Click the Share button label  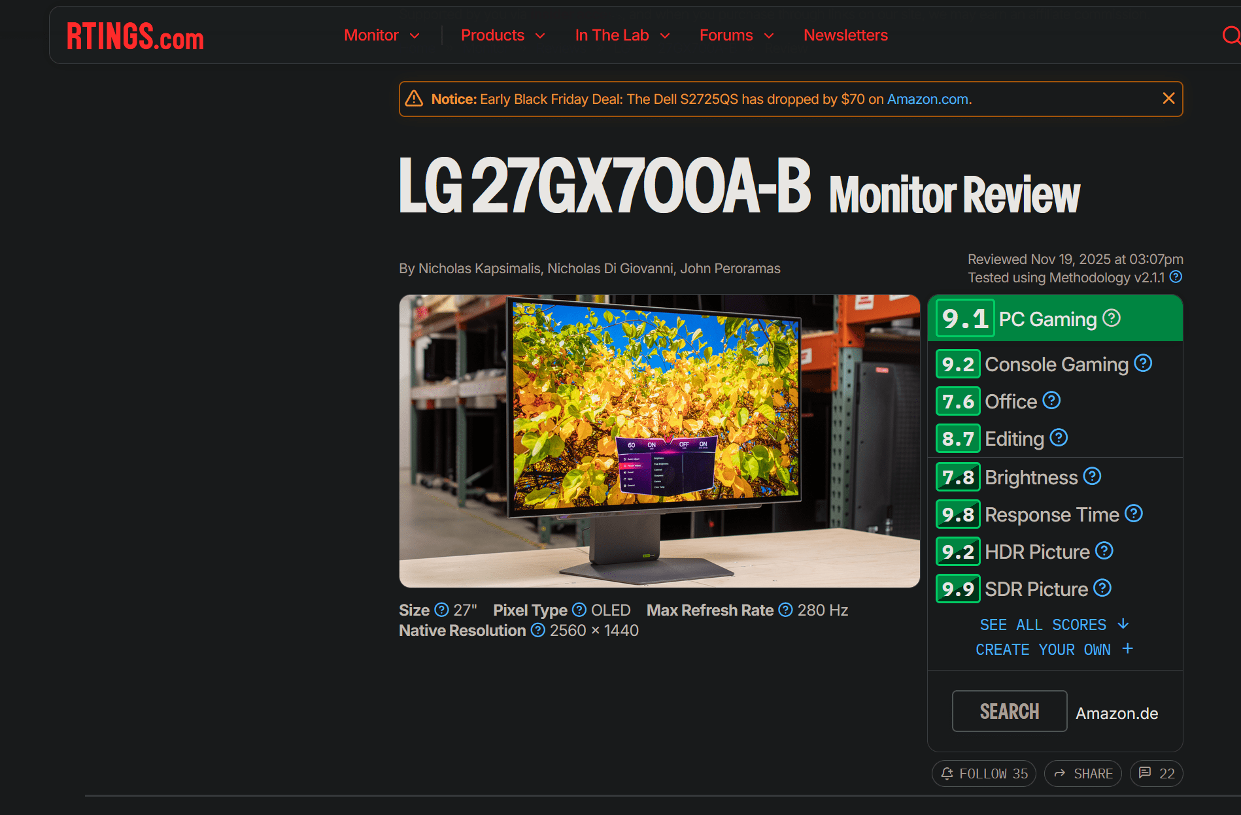1093,774
